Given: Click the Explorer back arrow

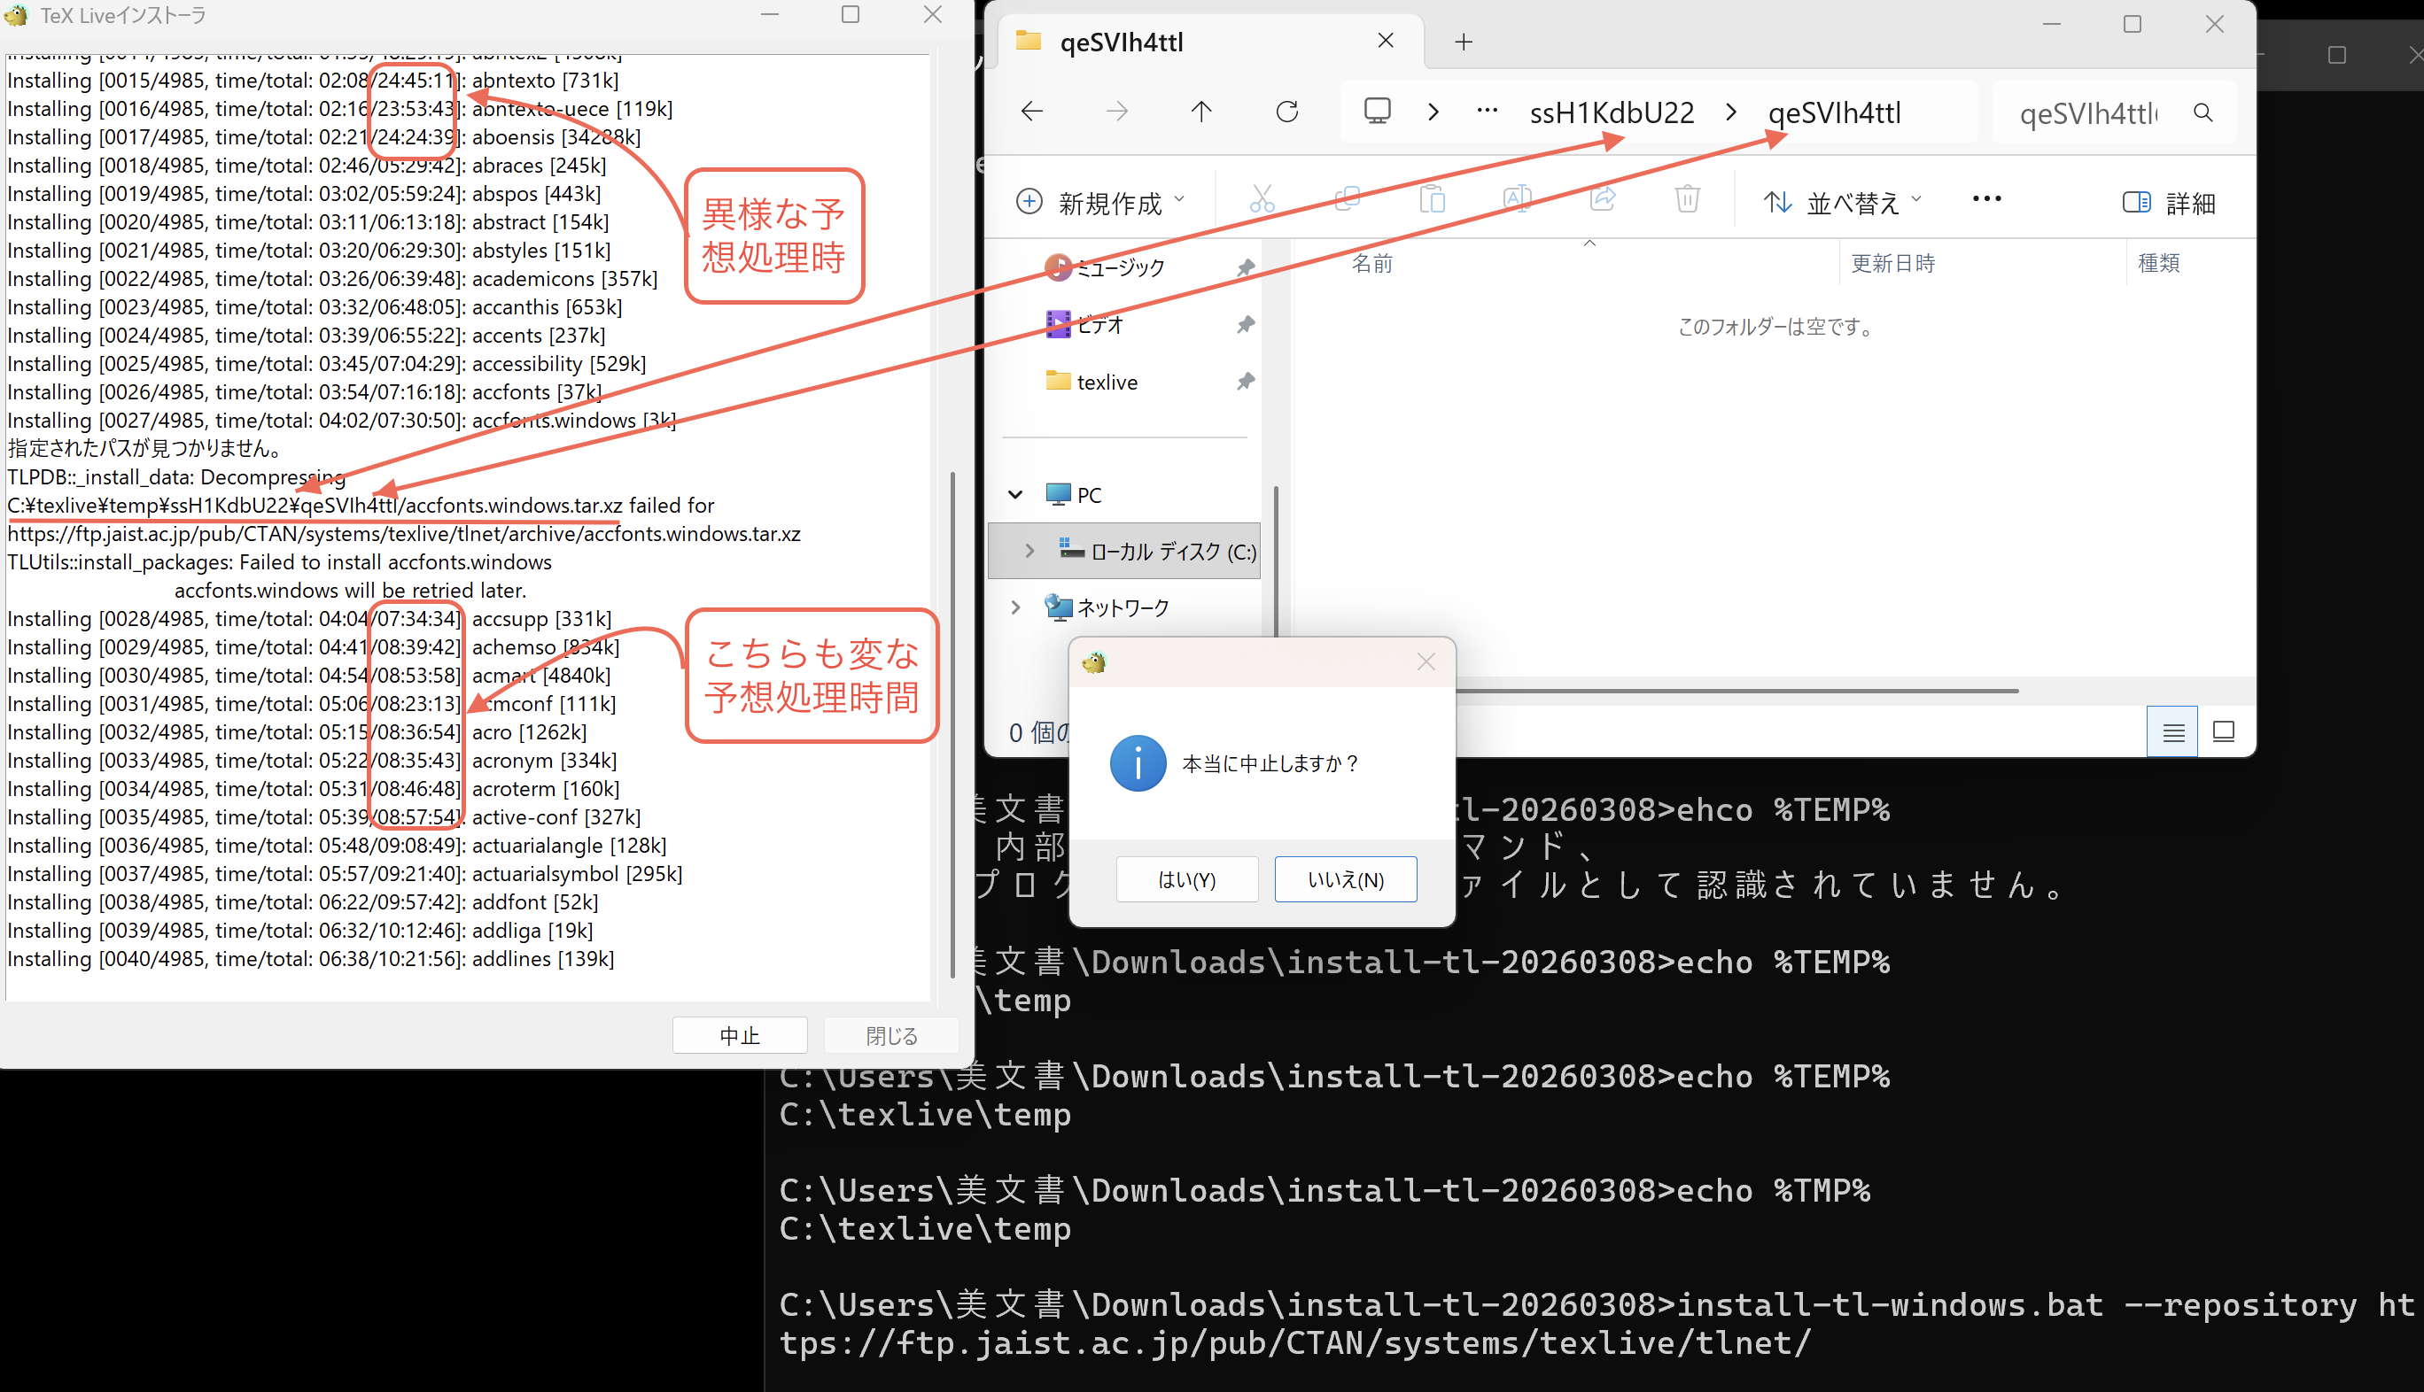Looking at the screenshot, I should point(1031,112).
